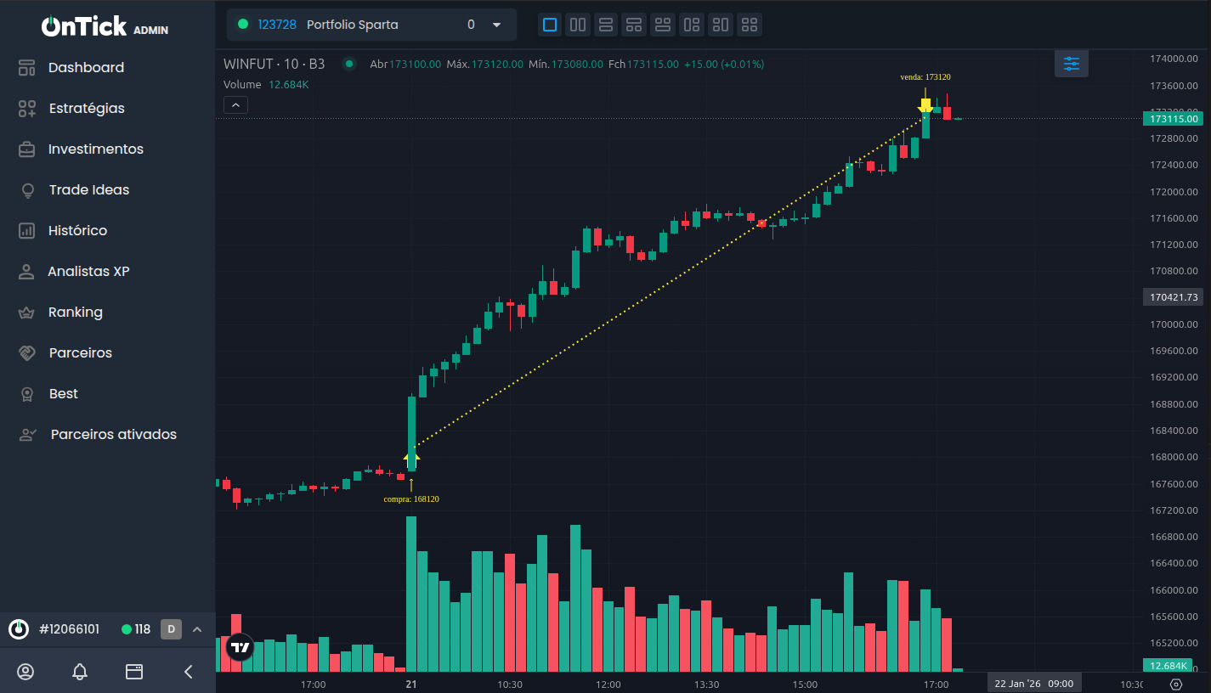Select the single chart layout icon

(550, 25)
